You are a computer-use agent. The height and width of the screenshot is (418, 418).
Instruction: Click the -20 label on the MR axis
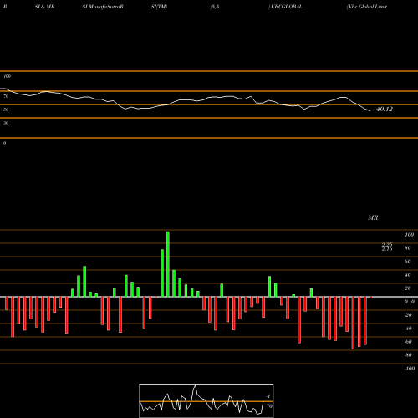pyautogui.click(x=408, y=315)
